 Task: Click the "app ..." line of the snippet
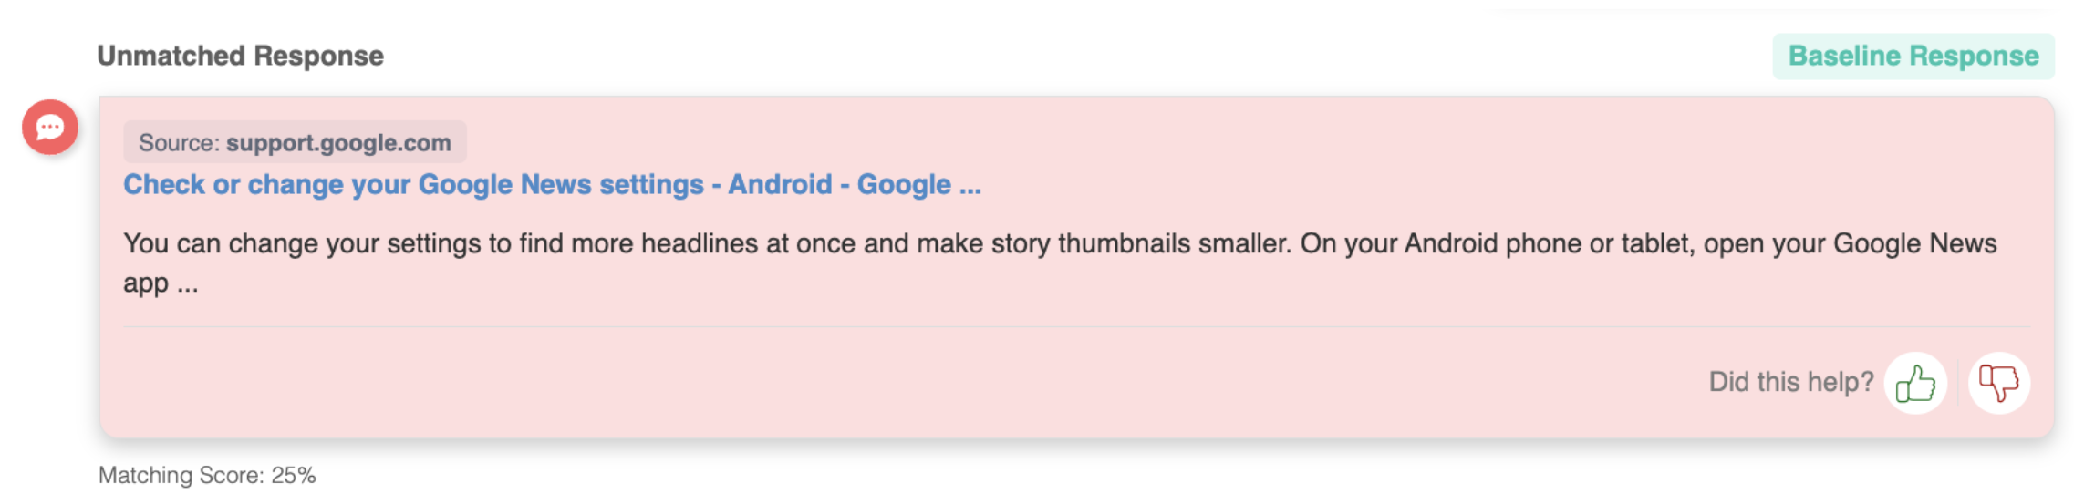[161, 284]
